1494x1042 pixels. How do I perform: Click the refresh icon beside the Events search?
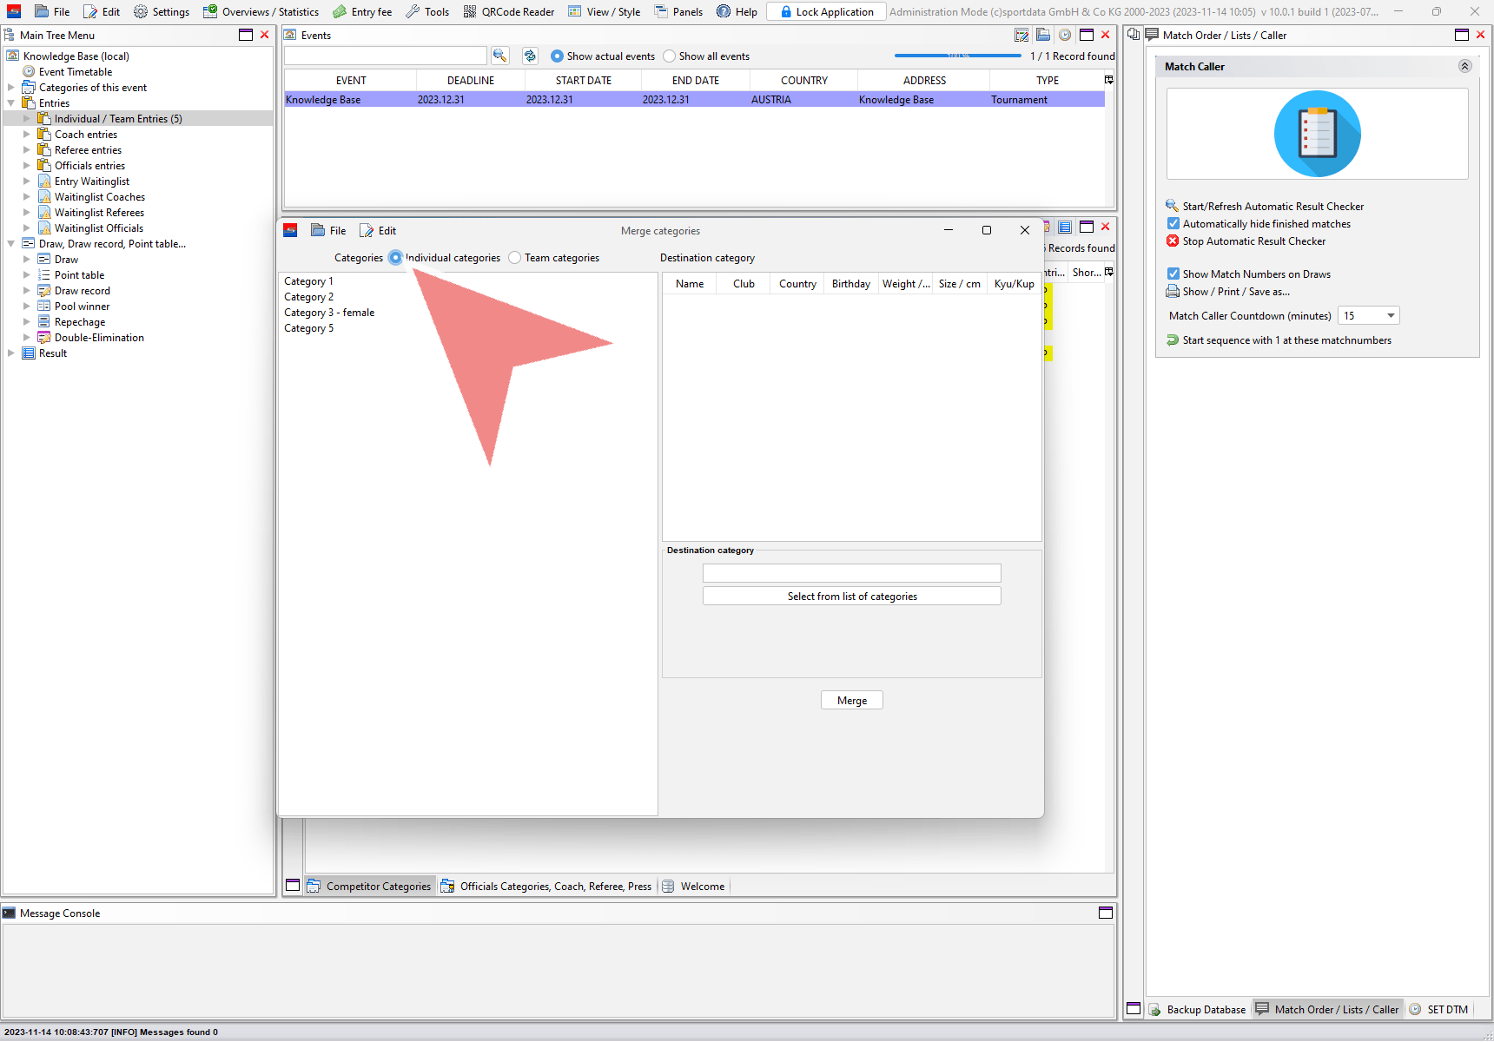[530, 56]
